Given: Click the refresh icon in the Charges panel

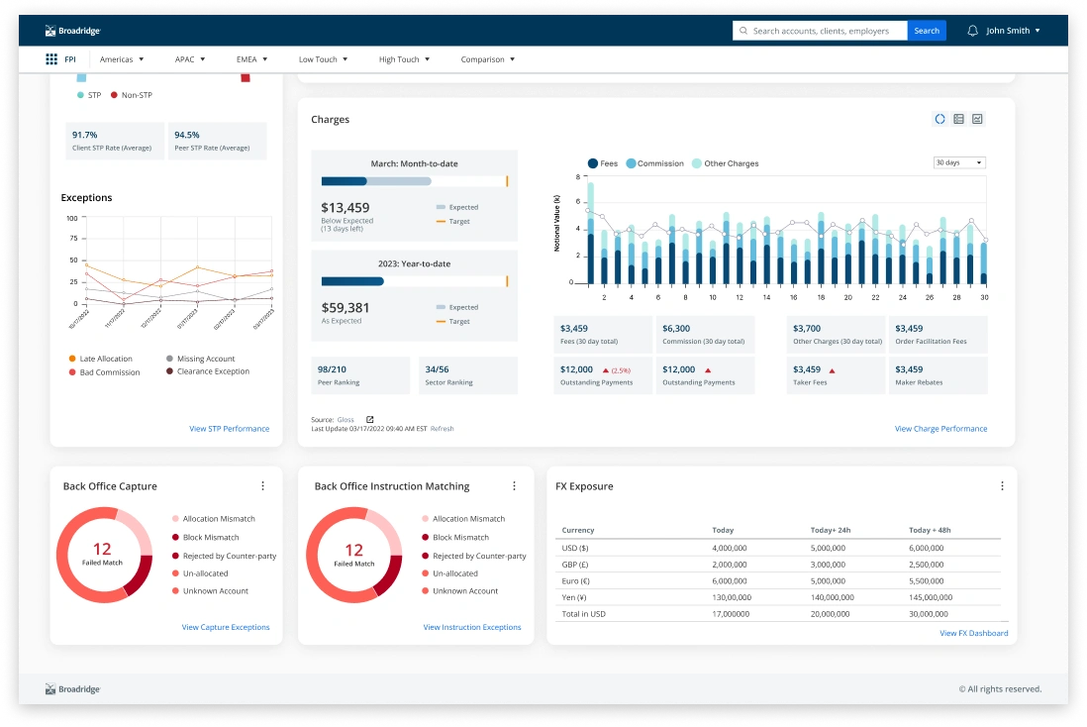Looking at the screenshot, I should 939,118.
